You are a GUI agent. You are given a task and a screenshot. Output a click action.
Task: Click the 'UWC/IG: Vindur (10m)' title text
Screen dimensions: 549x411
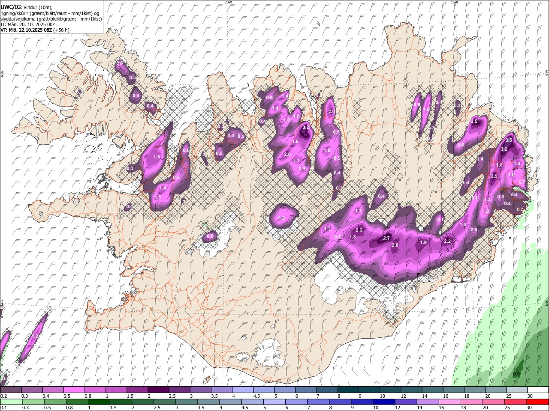(x=26, y=7)
